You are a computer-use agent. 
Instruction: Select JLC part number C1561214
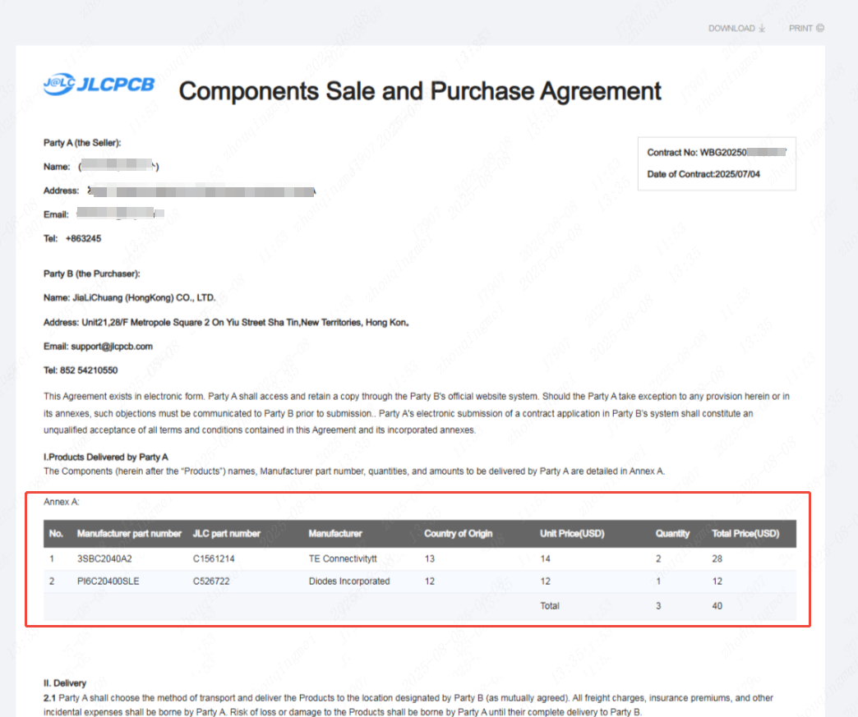tap(214, 559)
